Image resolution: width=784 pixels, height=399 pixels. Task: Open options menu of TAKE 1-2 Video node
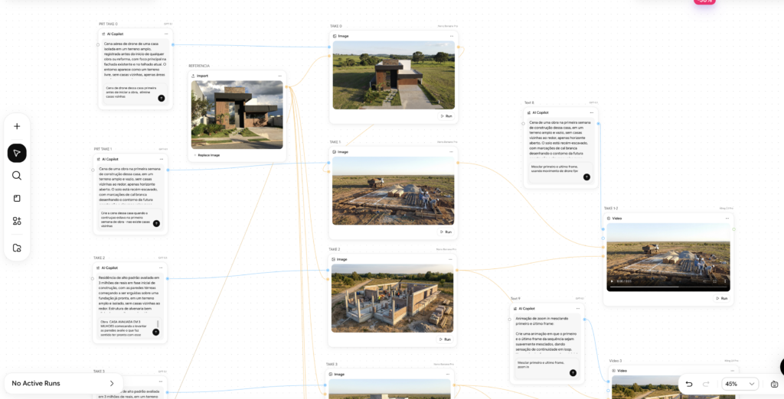tap(727, 219)
